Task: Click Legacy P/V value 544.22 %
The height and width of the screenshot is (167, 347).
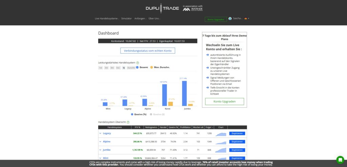Action: 138,133
